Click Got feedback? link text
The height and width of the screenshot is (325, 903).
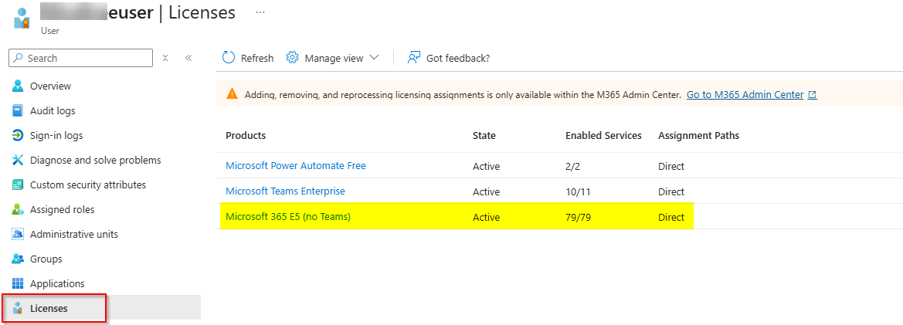(458, 58)
